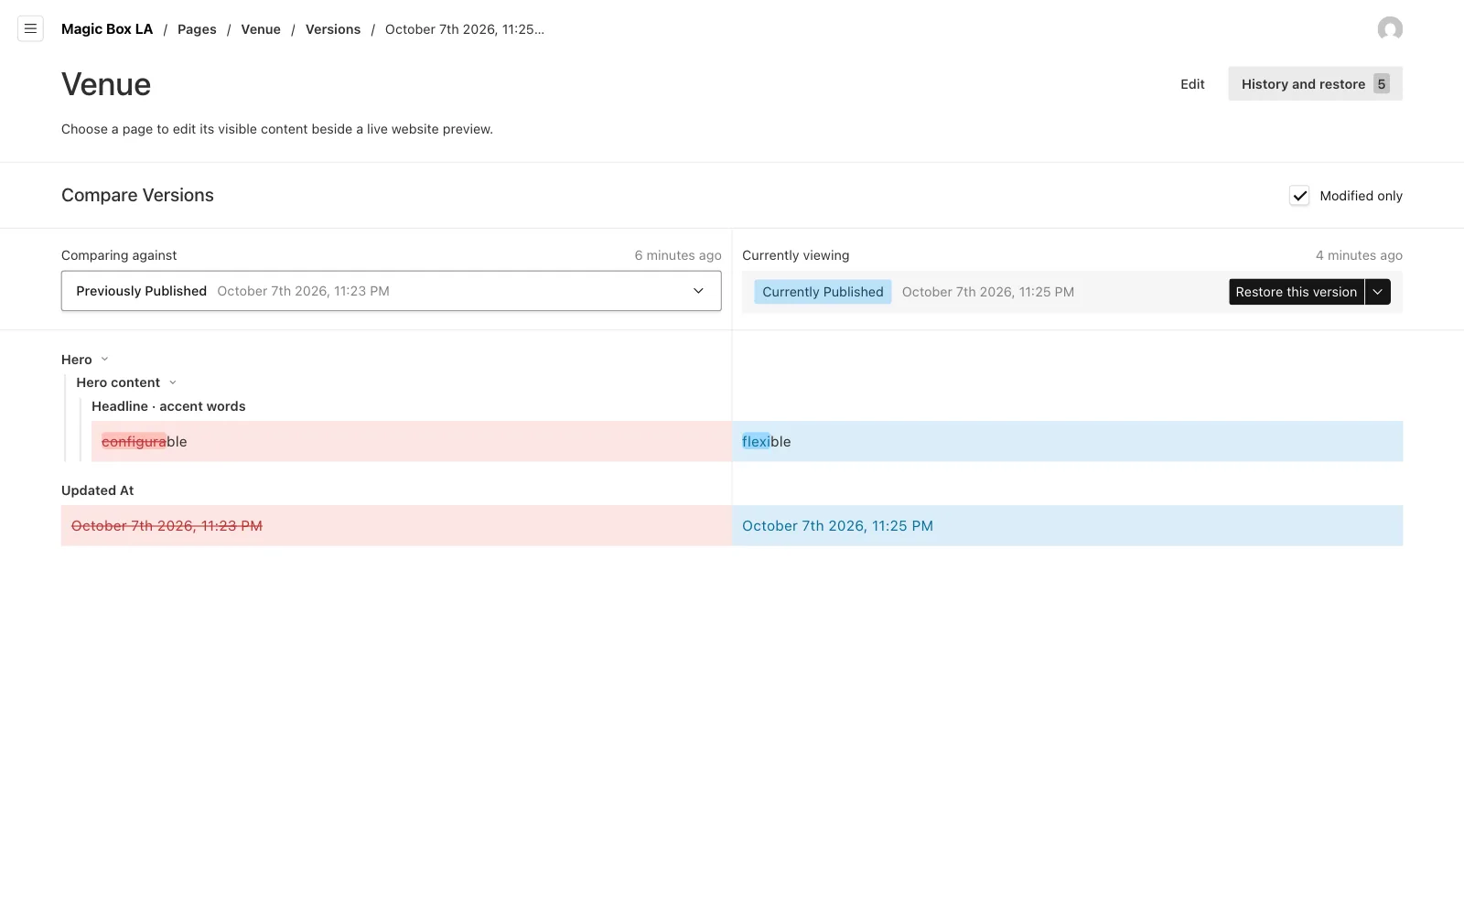Collapse the Hero section chevron
Image resolution: width=1464 pixels, height=915 pixels.
[x=104, y=360]
